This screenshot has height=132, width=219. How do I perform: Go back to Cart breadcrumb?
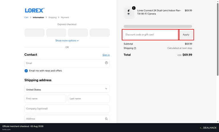click(26, 17)
